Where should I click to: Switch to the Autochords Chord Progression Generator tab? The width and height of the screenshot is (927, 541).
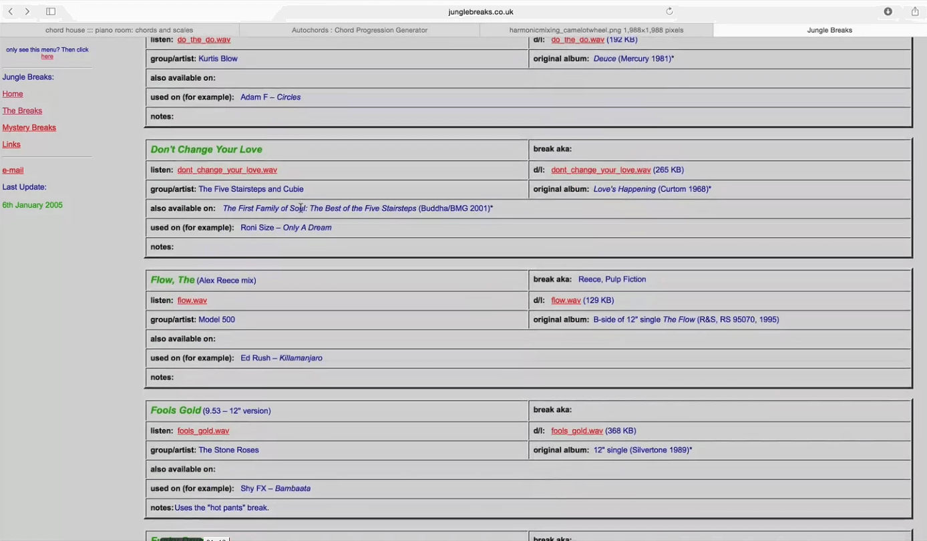[359, 30]
